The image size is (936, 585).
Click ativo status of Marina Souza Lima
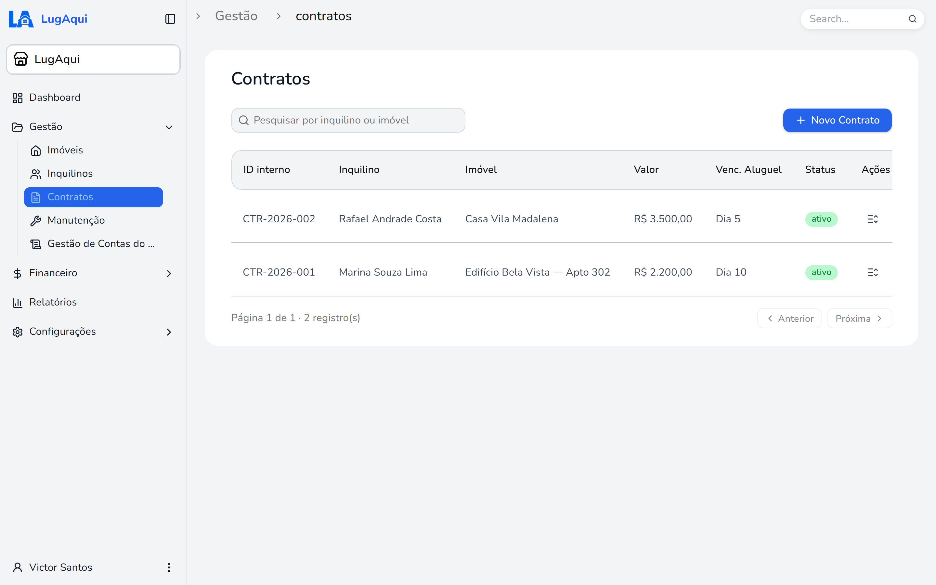[822, 272]
